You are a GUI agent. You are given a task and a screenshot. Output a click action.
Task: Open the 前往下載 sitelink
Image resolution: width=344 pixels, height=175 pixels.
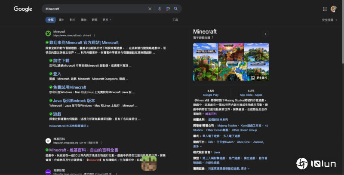coord(61,61)
